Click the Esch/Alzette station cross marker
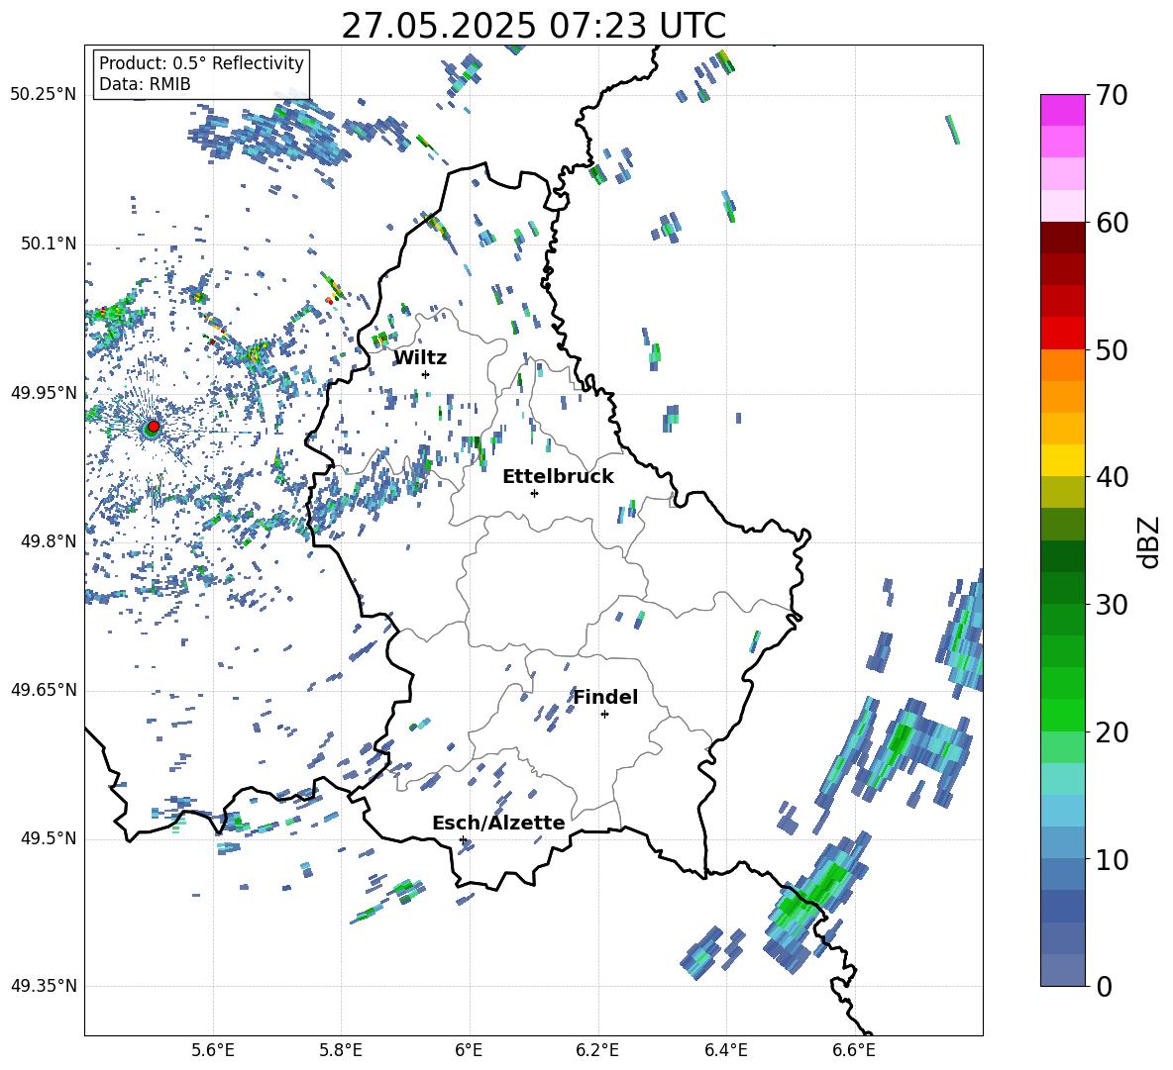Screen dimensions: 1173x1070 coord(463,839)
